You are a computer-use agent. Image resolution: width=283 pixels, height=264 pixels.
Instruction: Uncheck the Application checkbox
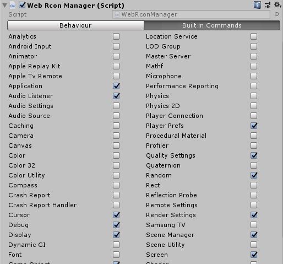(116, 86)
